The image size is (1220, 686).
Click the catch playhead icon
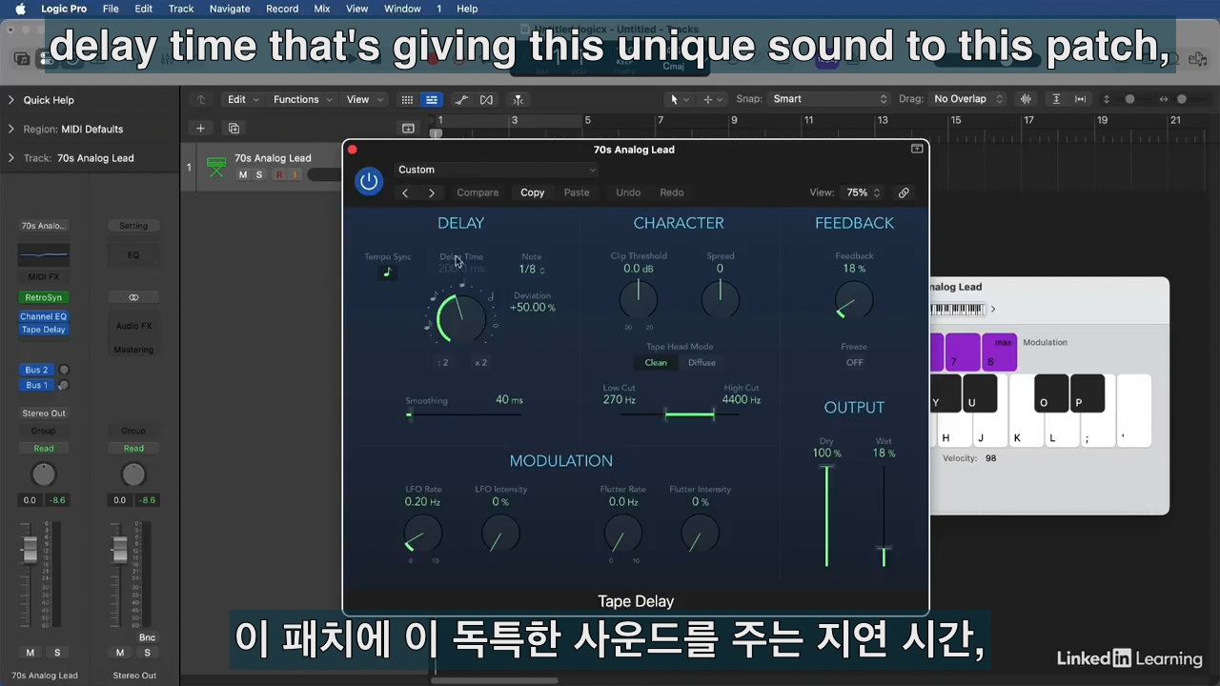[x=518, y=99]
